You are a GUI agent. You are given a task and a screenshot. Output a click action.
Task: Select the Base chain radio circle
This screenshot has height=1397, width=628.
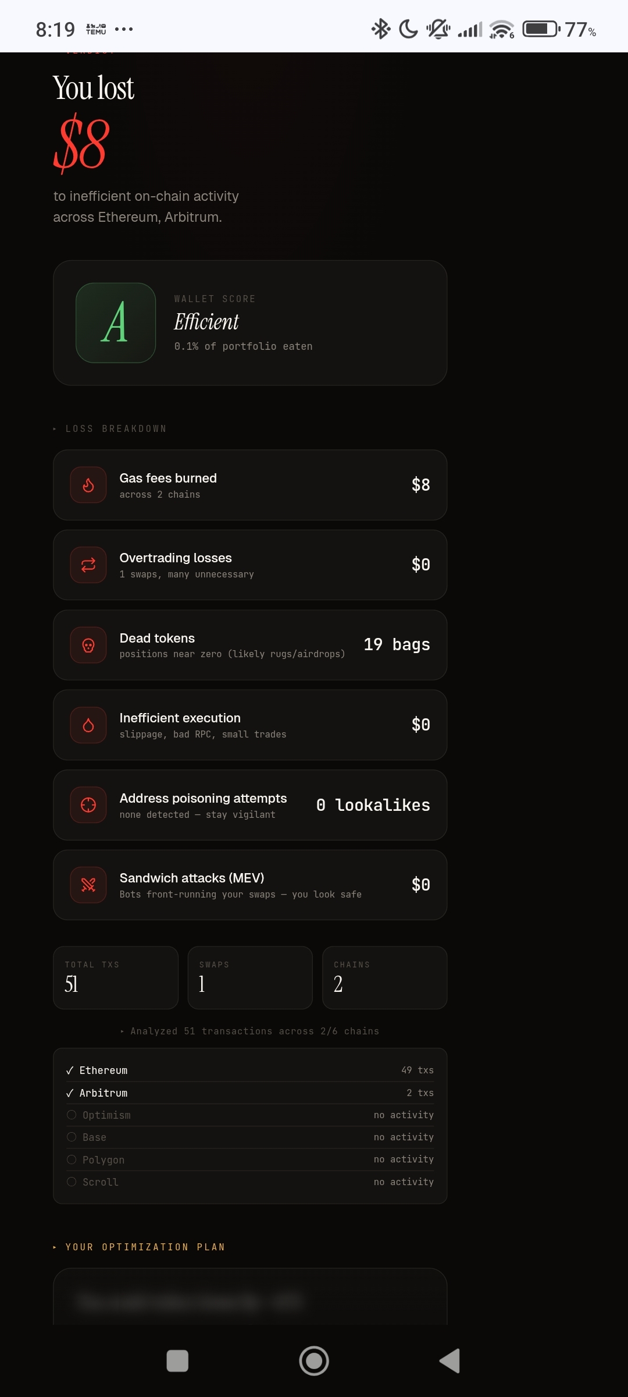coord(72,1137)
